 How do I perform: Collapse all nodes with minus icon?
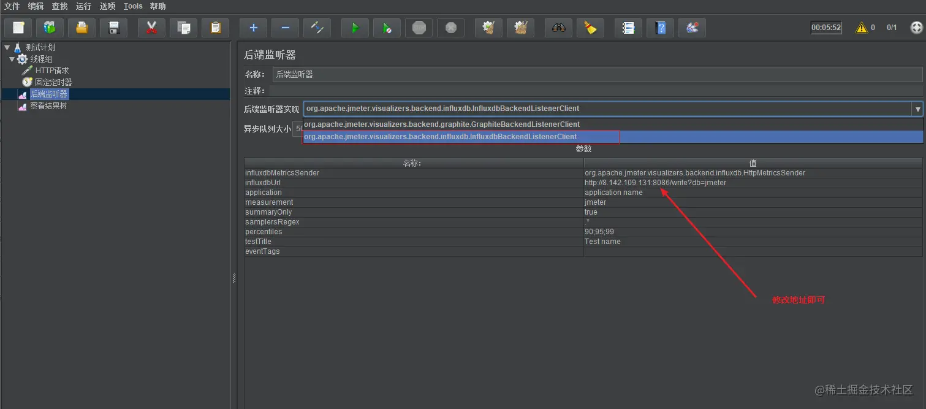286,28
